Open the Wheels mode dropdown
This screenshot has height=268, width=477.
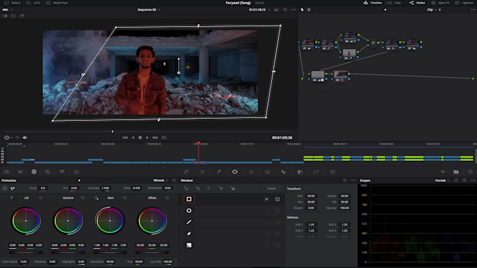pos(161,181)
